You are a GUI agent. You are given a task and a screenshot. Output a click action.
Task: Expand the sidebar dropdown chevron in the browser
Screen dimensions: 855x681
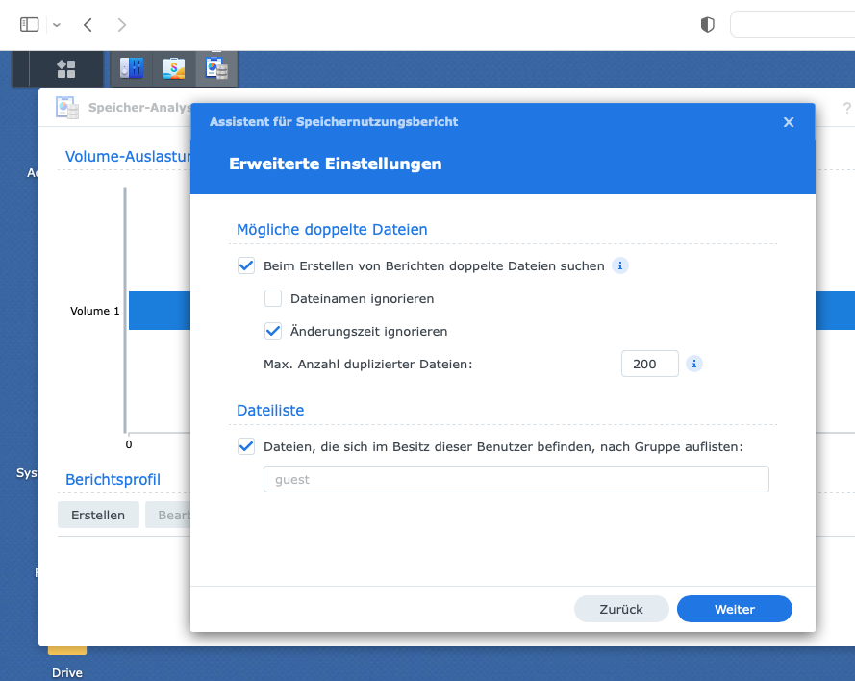(56, 25)
